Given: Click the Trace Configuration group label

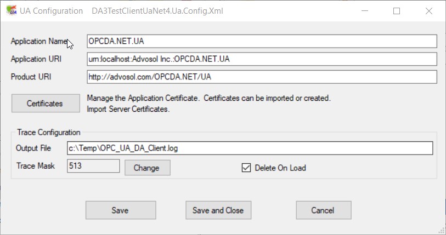Looking at the screenshot, I should [49, 133].
